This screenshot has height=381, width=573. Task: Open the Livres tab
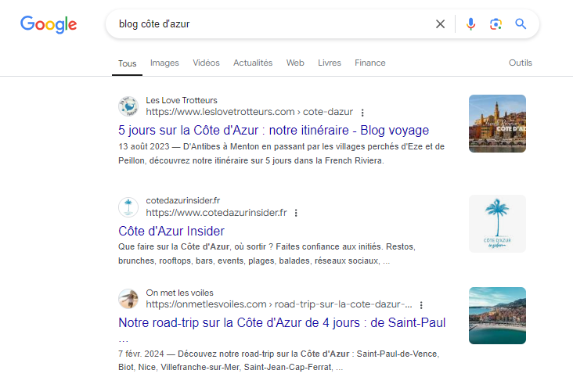click(x=330, y=63)
